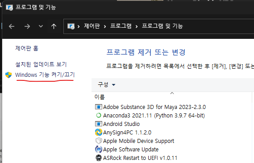This screenshot has width=254, height=163.
Task: Click the address bar Control Panel icon
Action: [x=71, y=26]
